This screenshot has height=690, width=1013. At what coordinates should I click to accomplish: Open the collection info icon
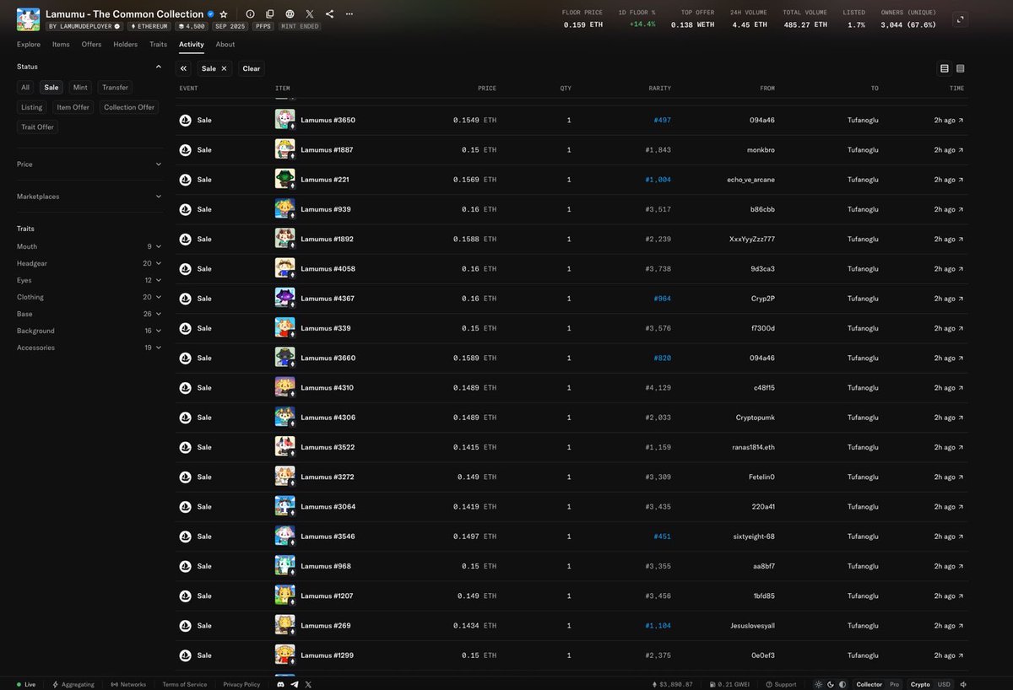tap(250, 14)
